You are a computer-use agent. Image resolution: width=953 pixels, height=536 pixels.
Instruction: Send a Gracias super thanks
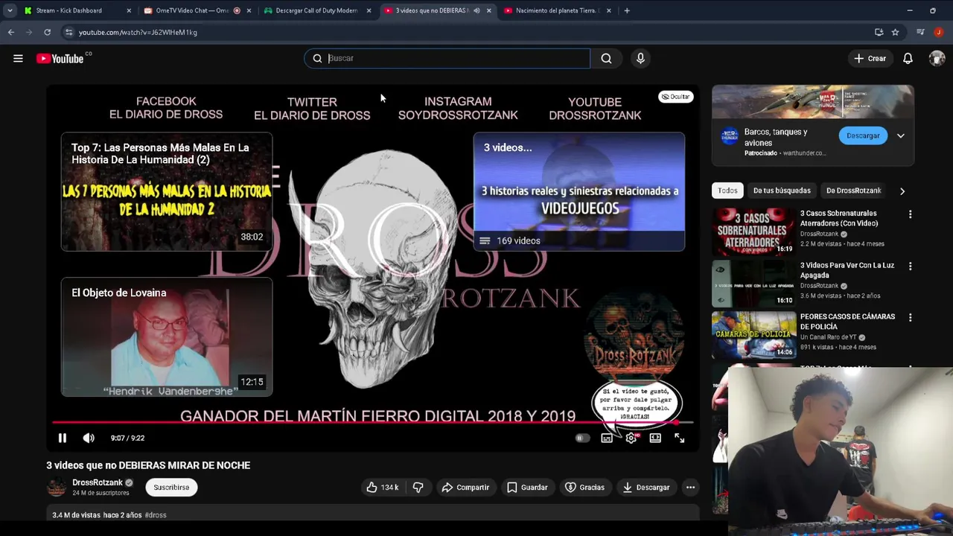tap(584, 487)
